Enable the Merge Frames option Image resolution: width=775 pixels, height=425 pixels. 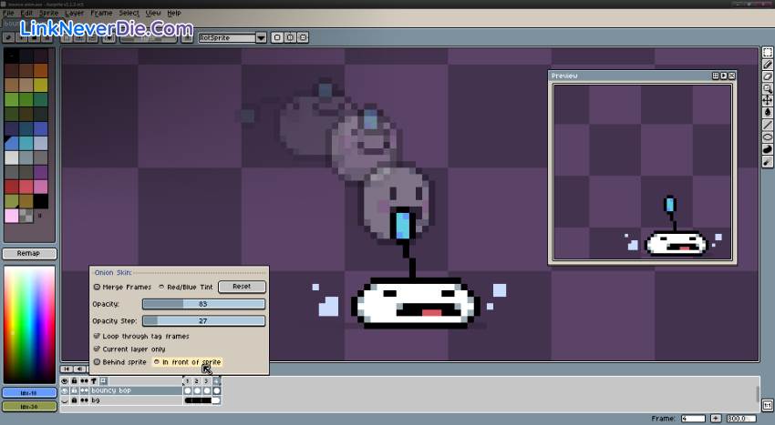tap(97, 287)
